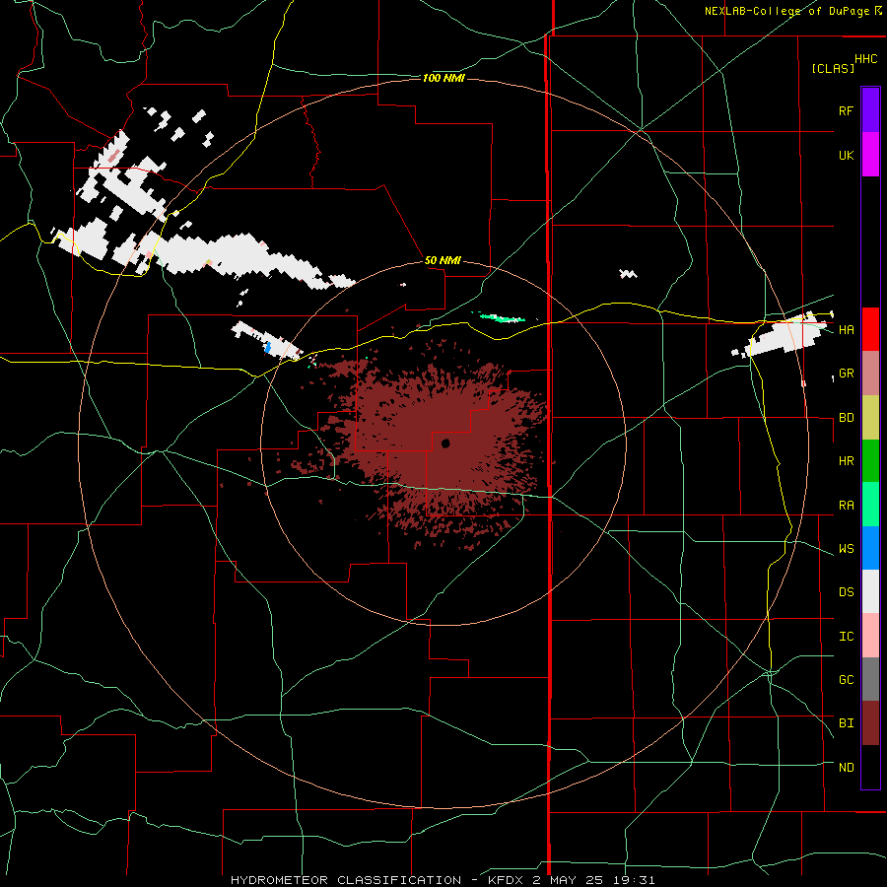
Task: Click the HR green legend color block
Action: pyautogui.click(x=870, y=461)
